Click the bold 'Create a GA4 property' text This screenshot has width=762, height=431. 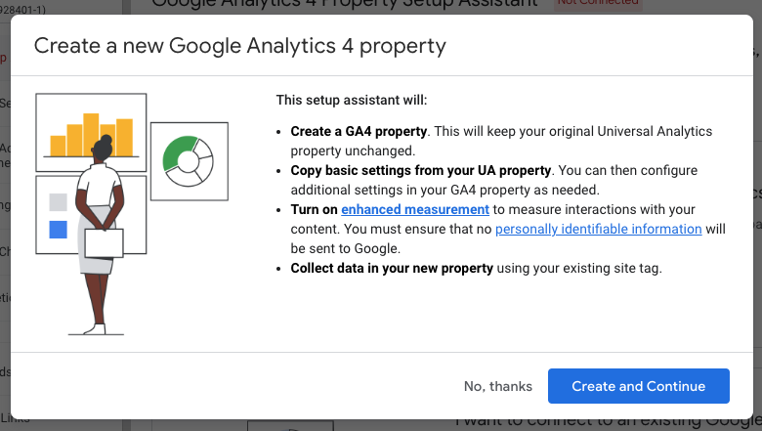pyautogui.click(x=360, y=131)
